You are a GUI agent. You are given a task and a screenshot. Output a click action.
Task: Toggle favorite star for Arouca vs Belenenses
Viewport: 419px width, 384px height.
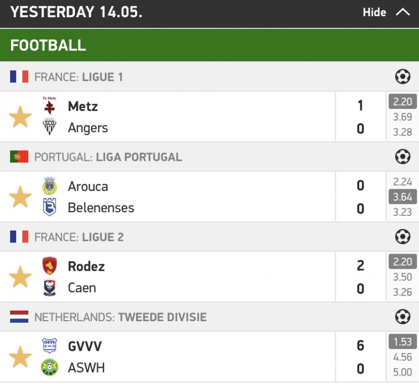click(x=20, y=197)
